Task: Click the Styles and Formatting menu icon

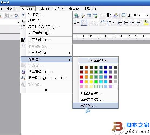Action: [23, 72]
